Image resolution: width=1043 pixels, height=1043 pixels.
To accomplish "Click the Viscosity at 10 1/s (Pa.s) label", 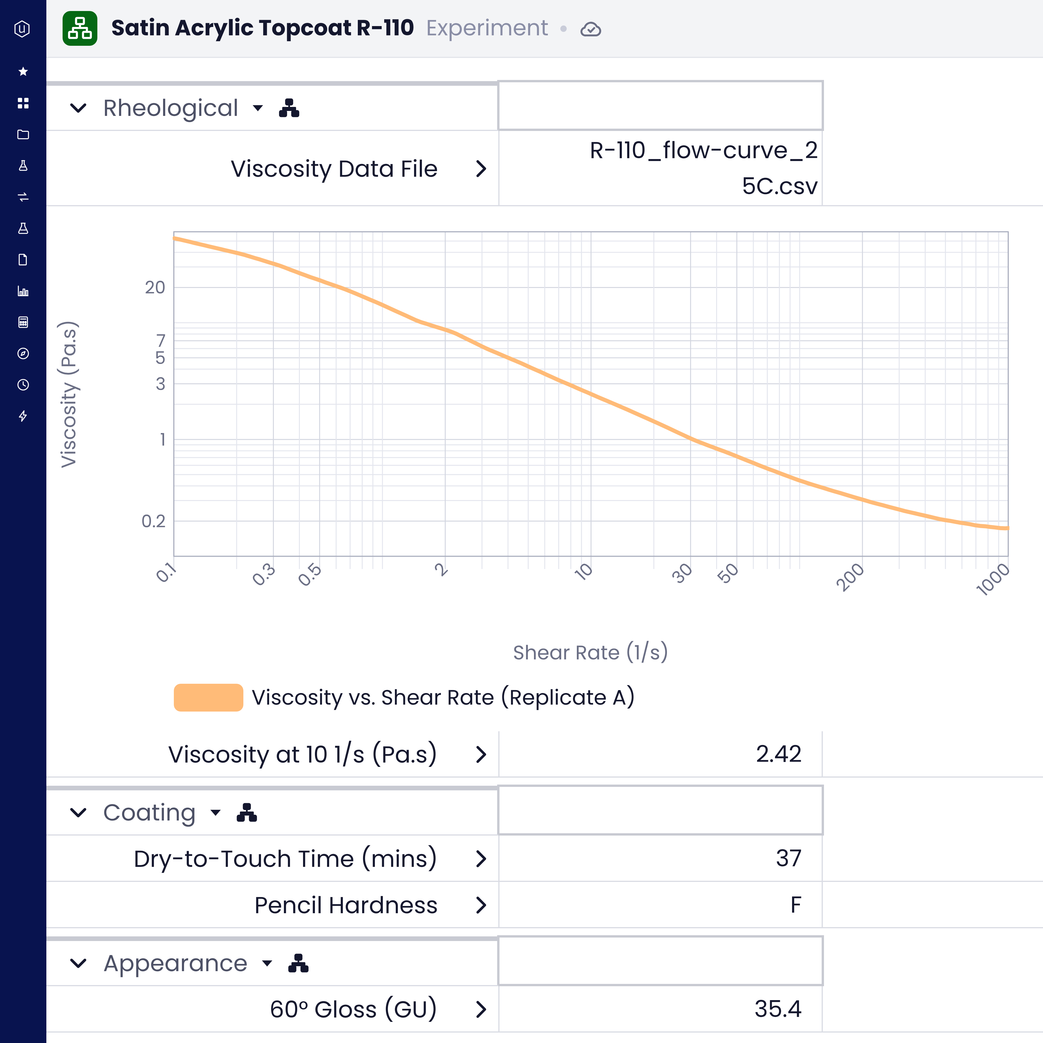I will [303, 754].
